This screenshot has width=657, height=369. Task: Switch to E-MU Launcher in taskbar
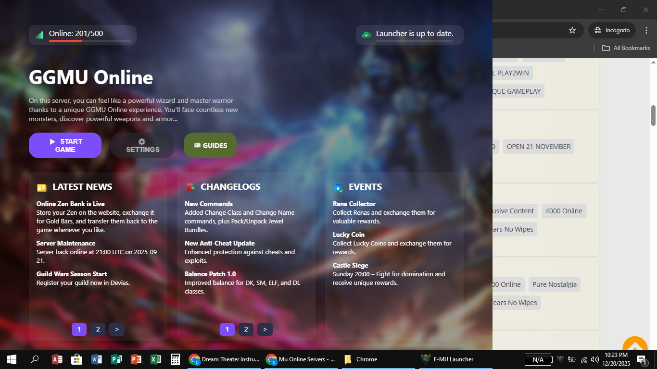[x=447, y=359]
